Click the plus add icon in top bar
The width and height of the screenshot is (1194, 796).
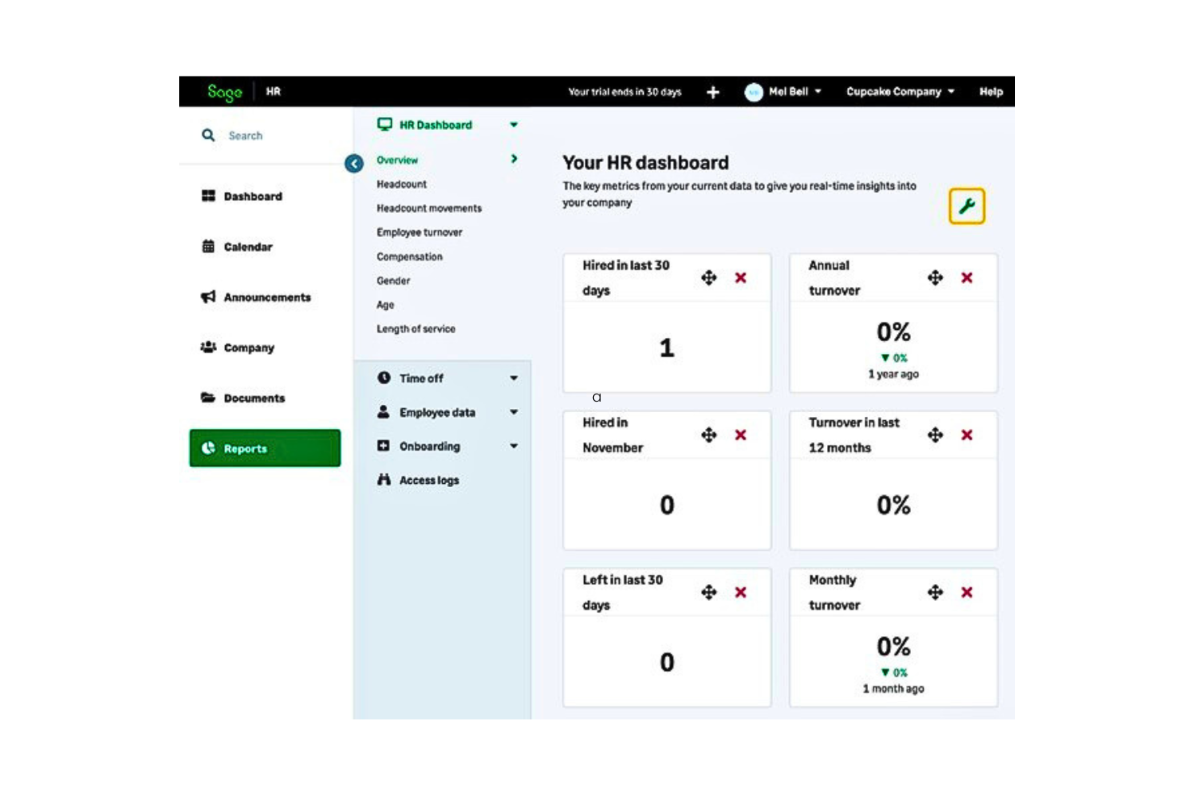712,92
